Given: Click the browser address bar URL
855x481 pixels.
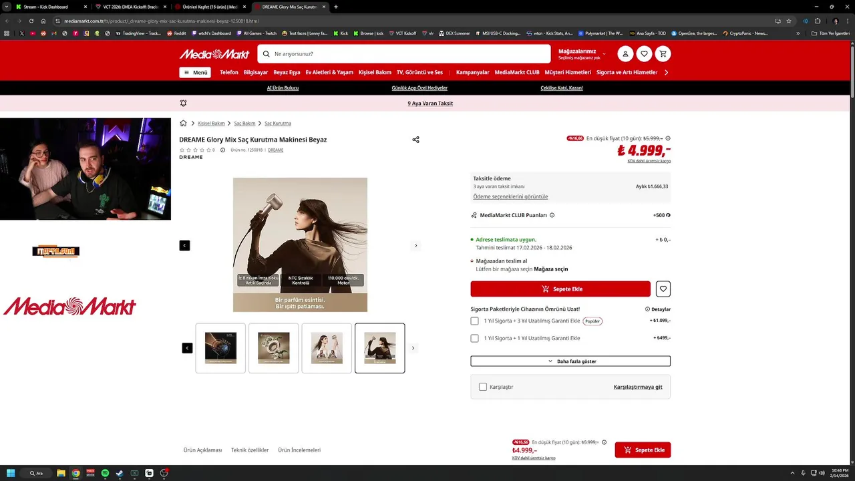Looking at the screenshot, I should point(162,21).
